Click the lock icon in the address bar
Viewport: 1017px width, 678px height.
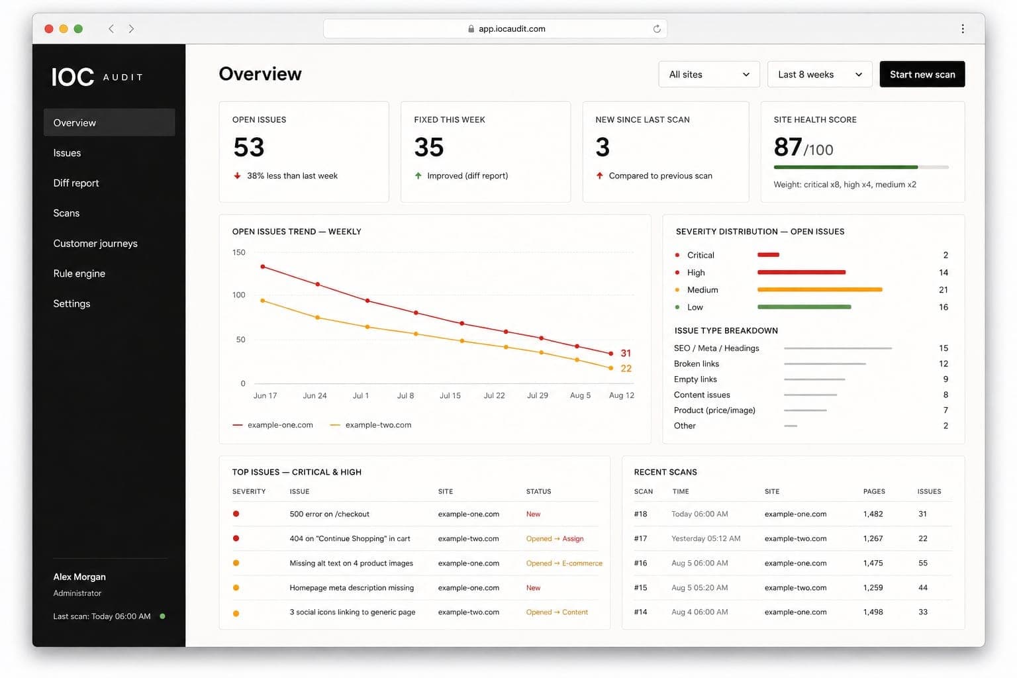[471, 29]
